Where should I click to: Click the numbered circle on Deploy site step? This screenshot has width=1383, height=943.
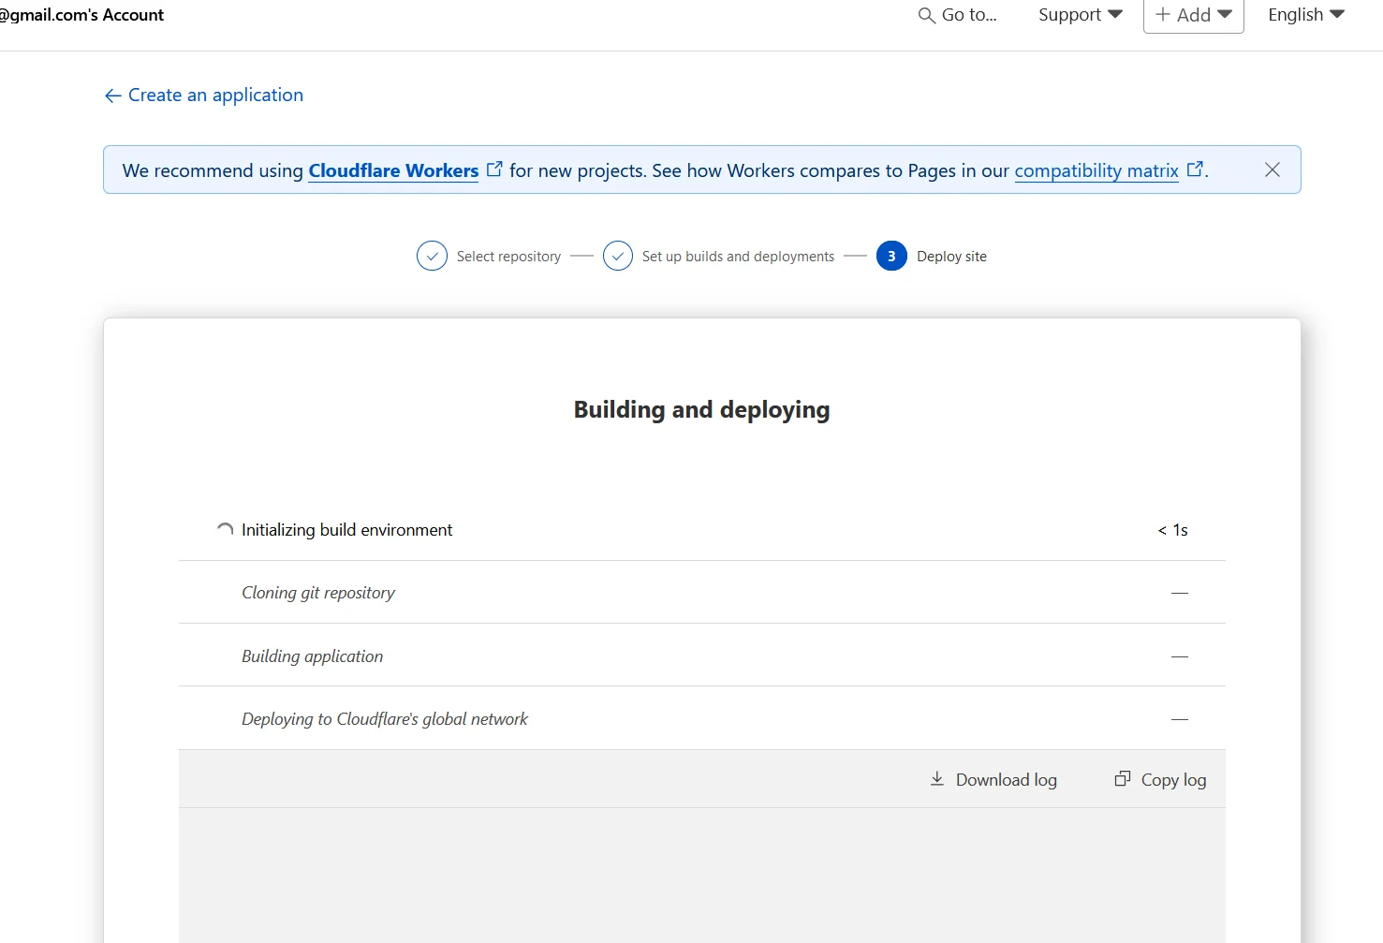[x=891, y=256]
